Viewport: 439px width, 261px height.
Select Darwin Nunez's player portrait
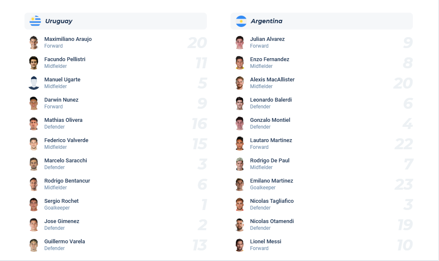pos(34,103)
